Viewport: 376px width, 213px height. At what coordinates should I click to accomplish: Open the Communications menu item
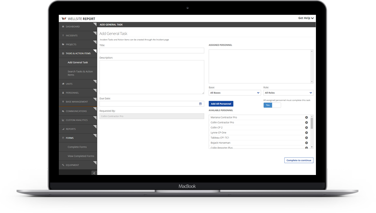click(x=78, y=111)
